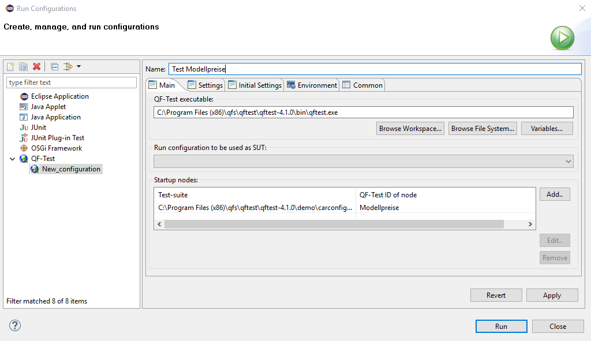The image size is (591, 341).
Task: Select the New_configuration item under QF-Test
Action: pos(71,169)
